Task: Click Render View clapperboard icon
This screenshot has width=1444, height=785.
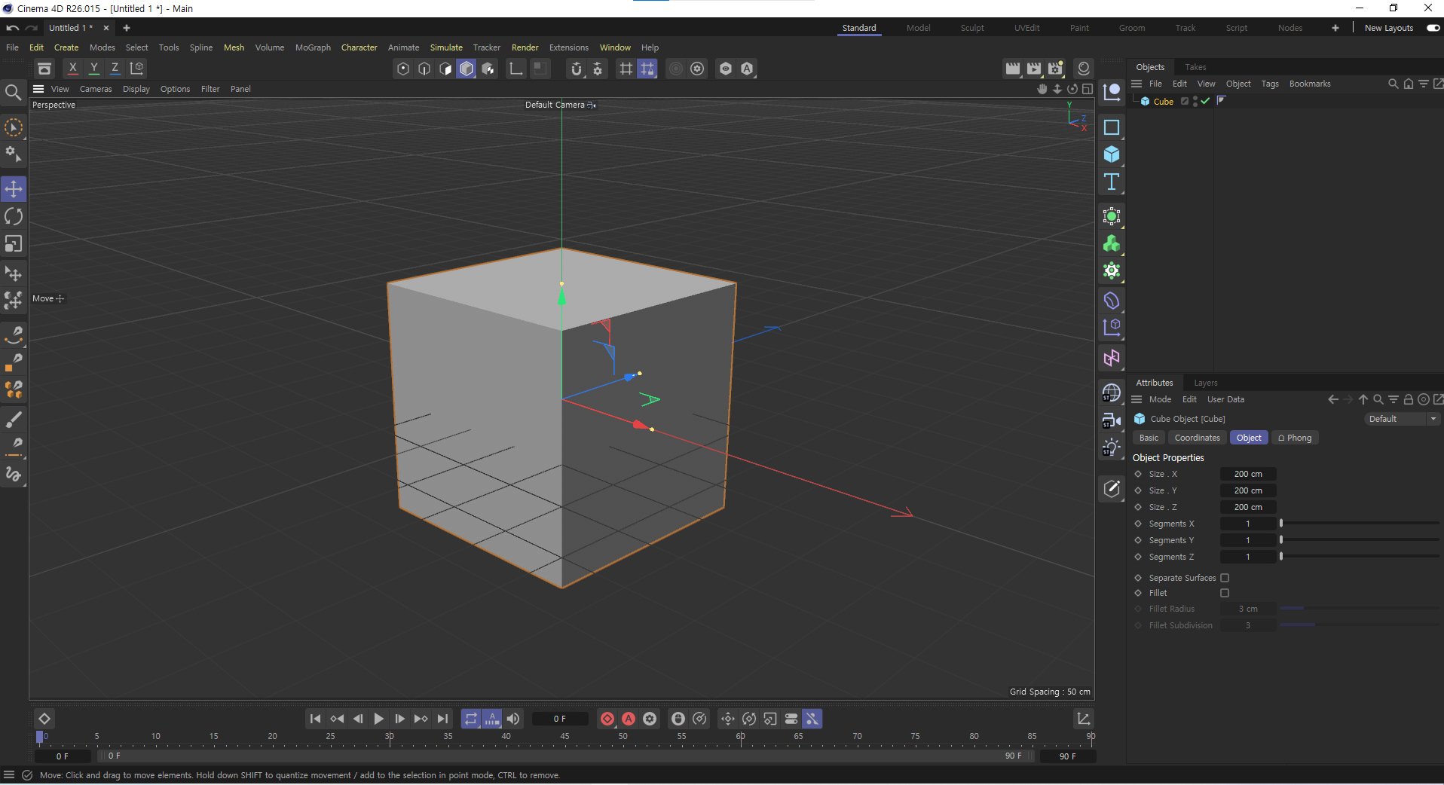Action: (1013, 69)
